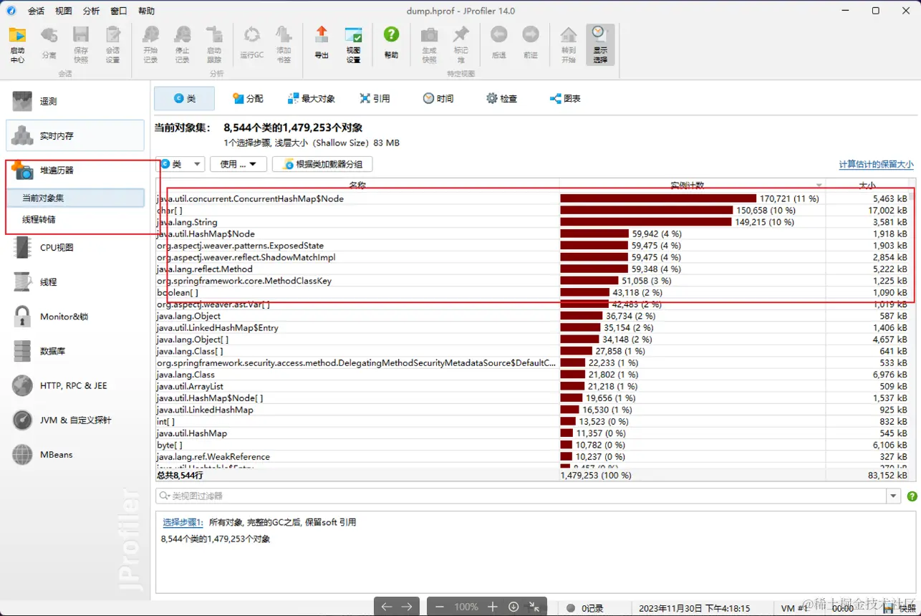Image resolution: width=921 pixels, height=616 pixels.
Task: Click the 导出 export icon in toolbar
Action: coord(322,43)
